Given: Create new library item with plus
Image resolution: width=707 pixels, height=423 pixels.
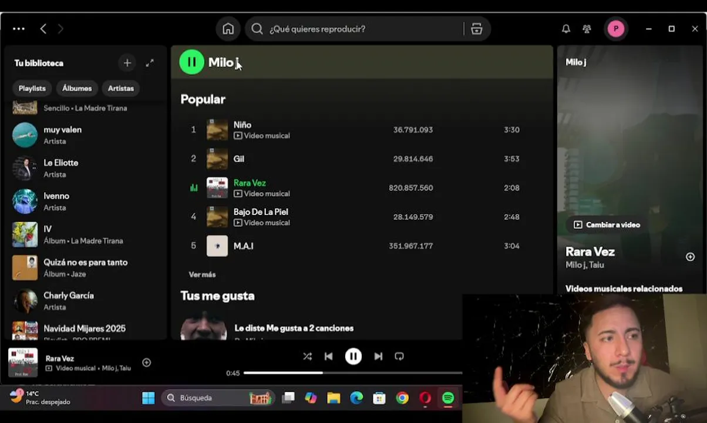Looking at the screenshot, I should point(127,63).
